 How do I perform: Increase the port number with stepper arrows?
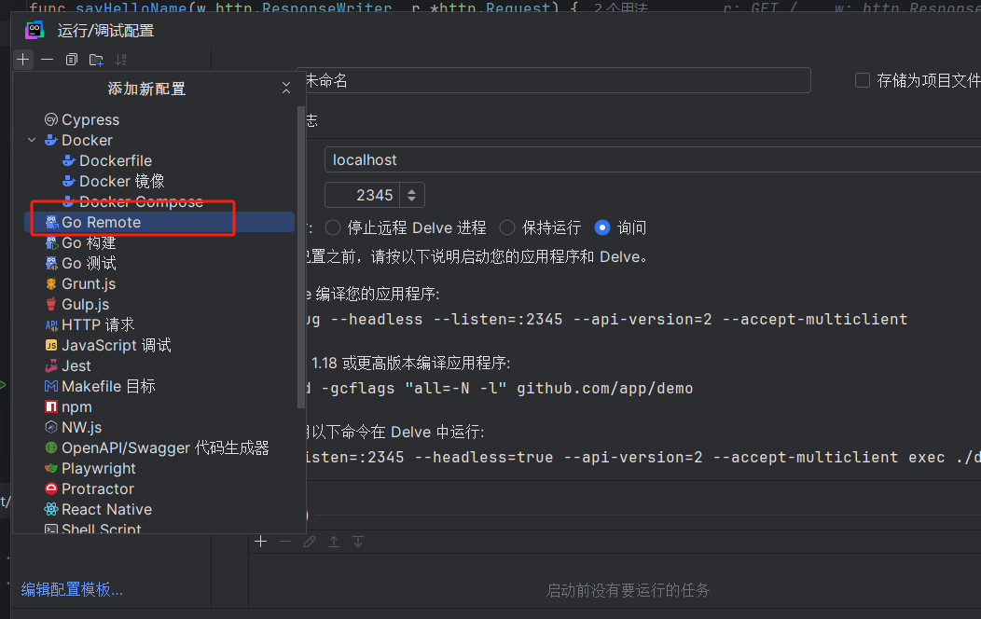tap(411, 190)
